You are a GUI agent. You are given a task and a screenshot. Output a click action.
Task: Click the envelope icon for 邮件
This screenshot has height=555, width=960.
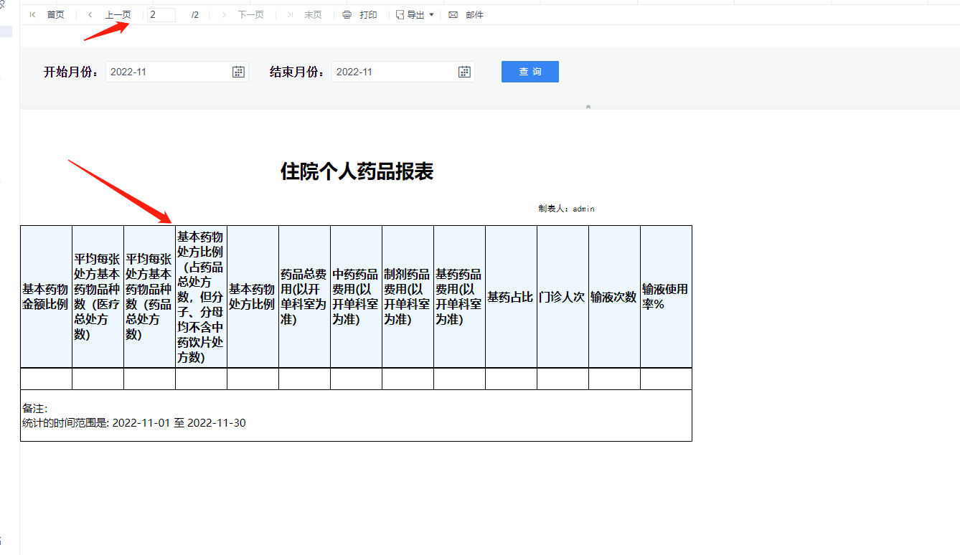[453, 14]
